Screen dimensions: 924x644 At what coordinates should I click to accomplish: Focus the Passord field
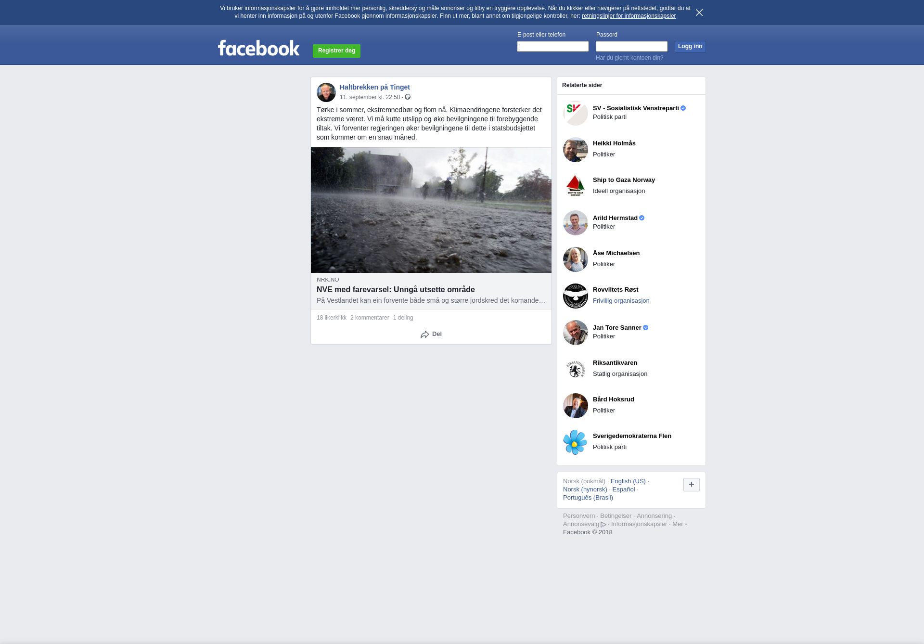point(632,47)
